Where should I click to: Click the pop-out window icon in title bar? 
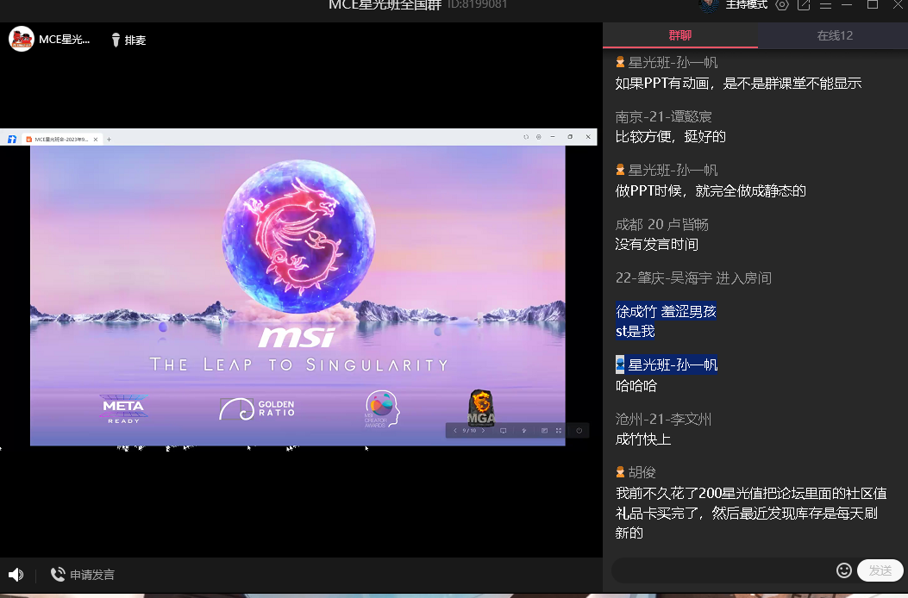pyautogui.click(x=804, y=5)
